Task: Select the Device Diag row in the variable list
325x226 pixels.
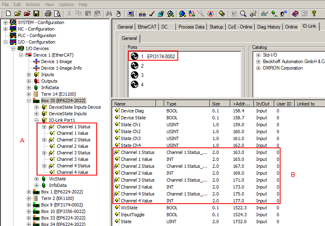Action: coord(197,111)
